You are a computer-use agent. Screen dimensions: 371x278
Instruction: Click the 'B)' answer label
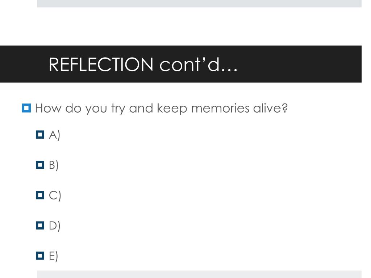(x=54, y=165)
